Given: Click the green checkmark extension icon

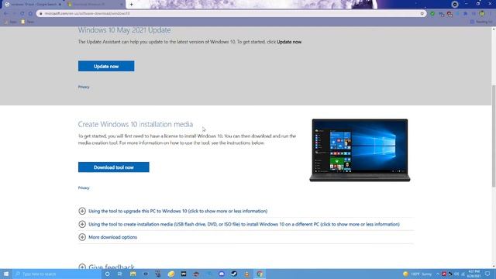Looking at the screenshot, I should [432, 14].
